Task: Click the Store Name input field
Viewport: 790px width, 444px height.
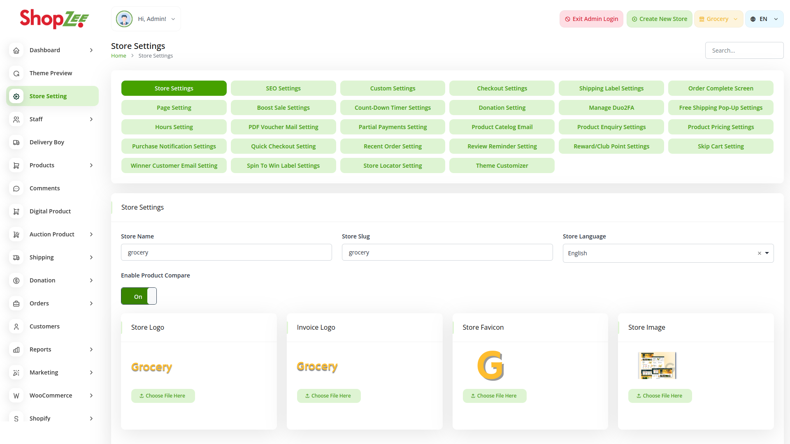Action: (226, 252)
